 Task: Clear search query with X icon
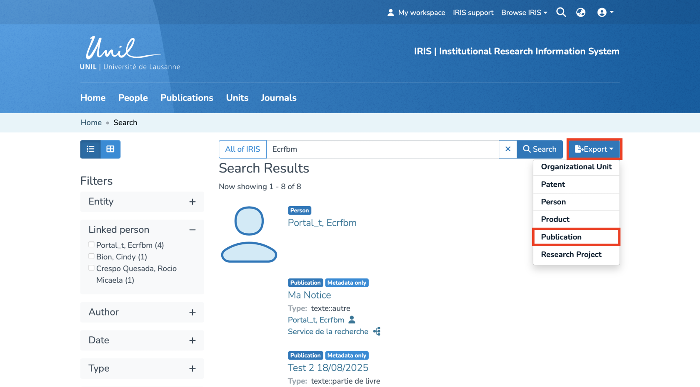click(507, 149)
